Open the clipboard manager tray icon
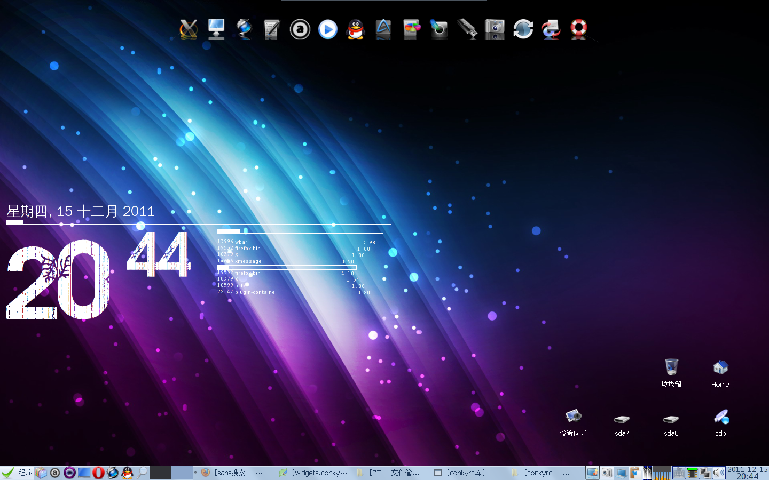Viewport: 769px width, 480px height. [x=635, y=473]
